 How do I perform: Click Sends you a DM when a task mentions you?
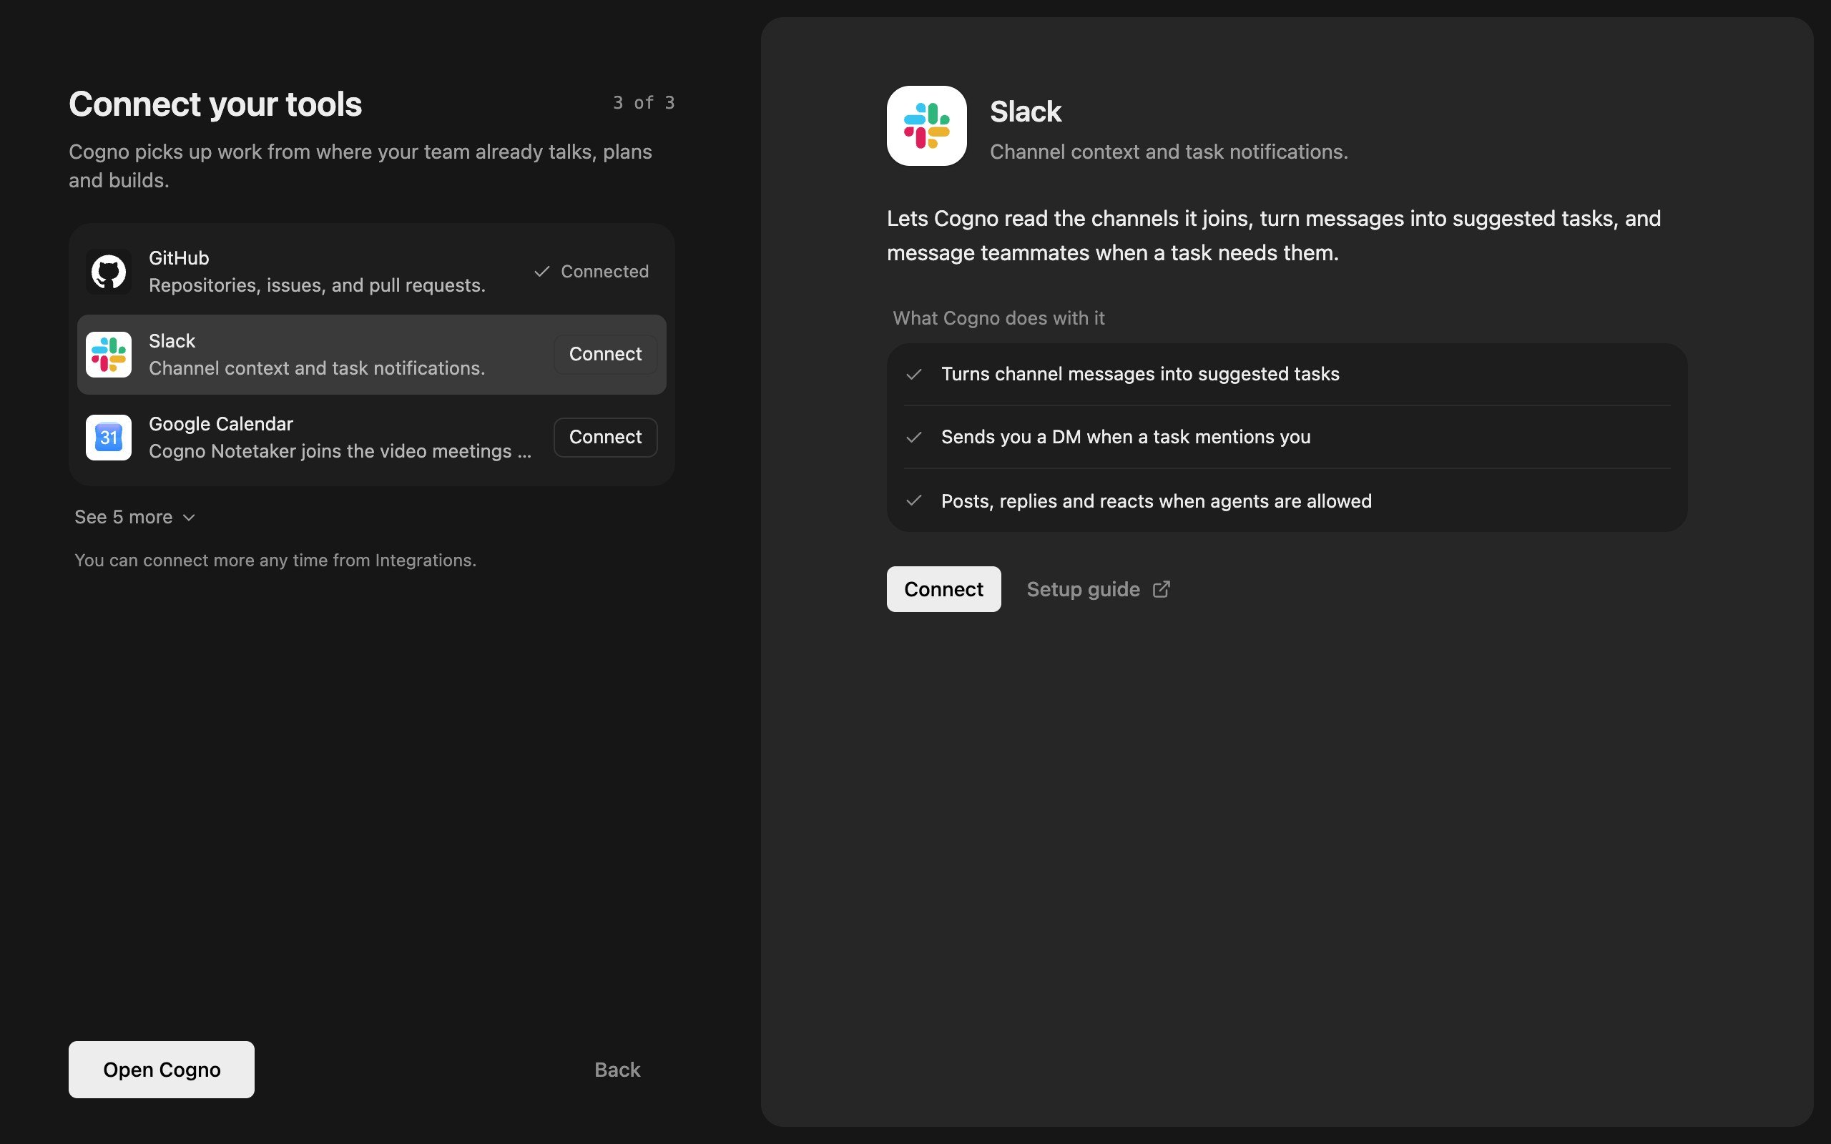[1126, 438]
